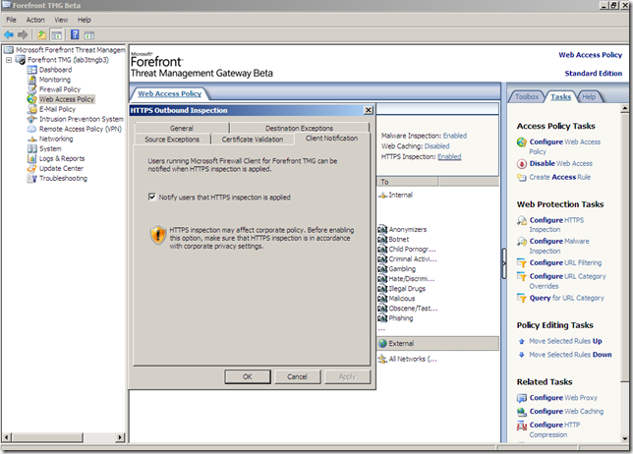Select the Tasks tab in task pane
Screen dimensions: 633x454
click(x=560, y=97)
